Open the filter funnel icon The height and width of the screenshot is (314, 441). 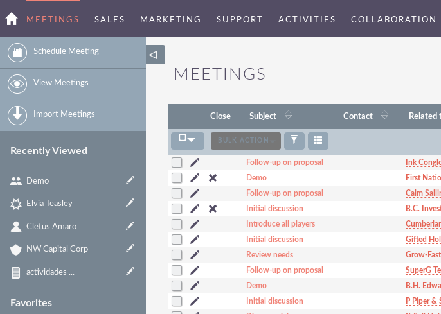pos(294,140)
